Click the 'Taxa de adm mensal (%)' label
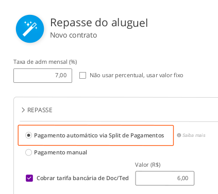Viewport: 218px width, 194px height. pyautogui.click(x=45, y=62)
